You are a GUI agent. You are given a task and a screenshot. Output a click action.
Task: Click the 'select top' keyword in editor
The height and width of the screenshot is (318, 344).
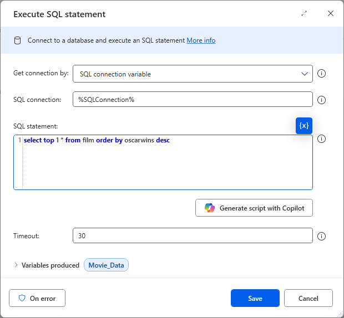click(39, 140)
